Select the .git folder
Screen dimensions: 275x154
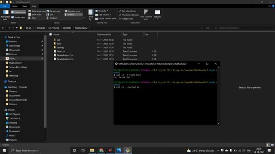pyautogui.click(x=58, y=40)
